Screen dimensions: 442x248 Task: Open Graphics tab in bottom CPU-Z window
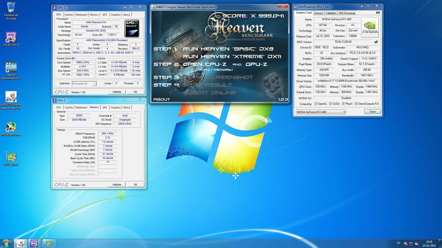[x=116, y=108]
